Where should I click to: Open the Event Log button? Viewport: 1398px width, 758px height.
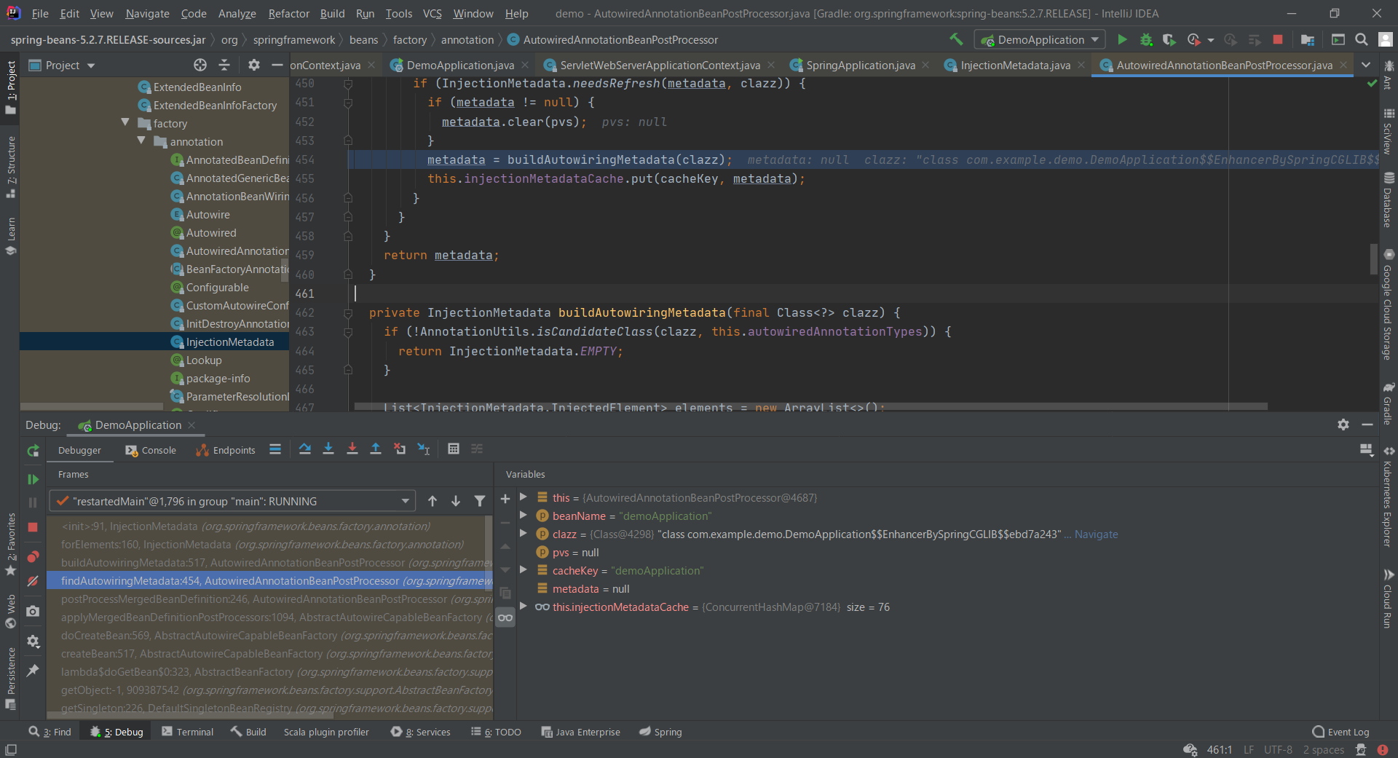1340,732
